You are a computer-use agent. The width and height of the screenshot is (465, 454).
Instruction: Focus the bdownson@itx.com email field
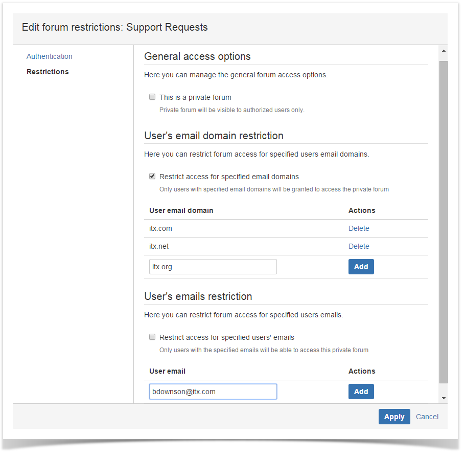pos(213,392)
